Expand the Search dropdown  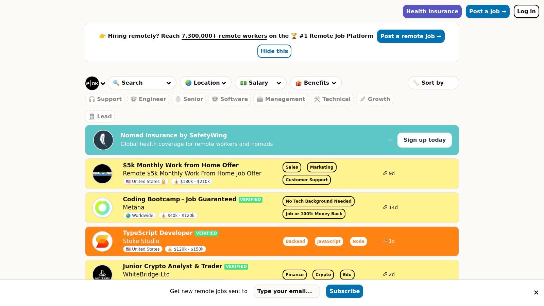(x=142, y=83)
